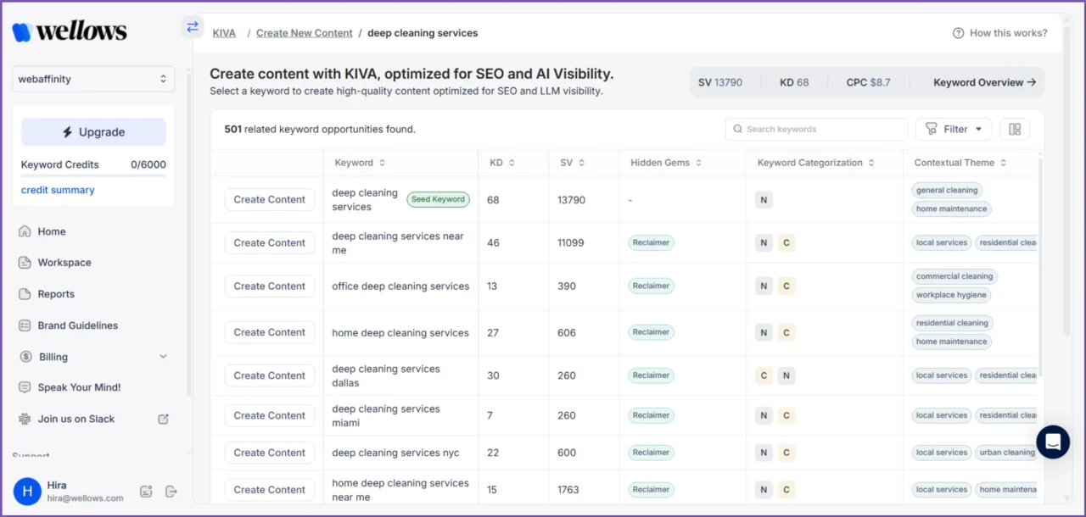1086x517 pixels.
Task: Click the Search keywords input field
Action: pos(815,128)
